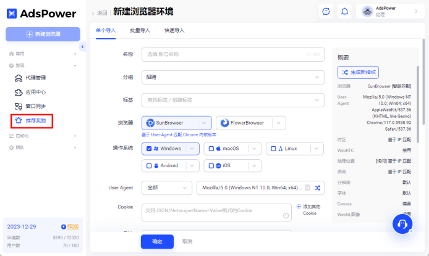Click the proxy management icon
This screenshot has width=429, height=256.
(19, 78)
